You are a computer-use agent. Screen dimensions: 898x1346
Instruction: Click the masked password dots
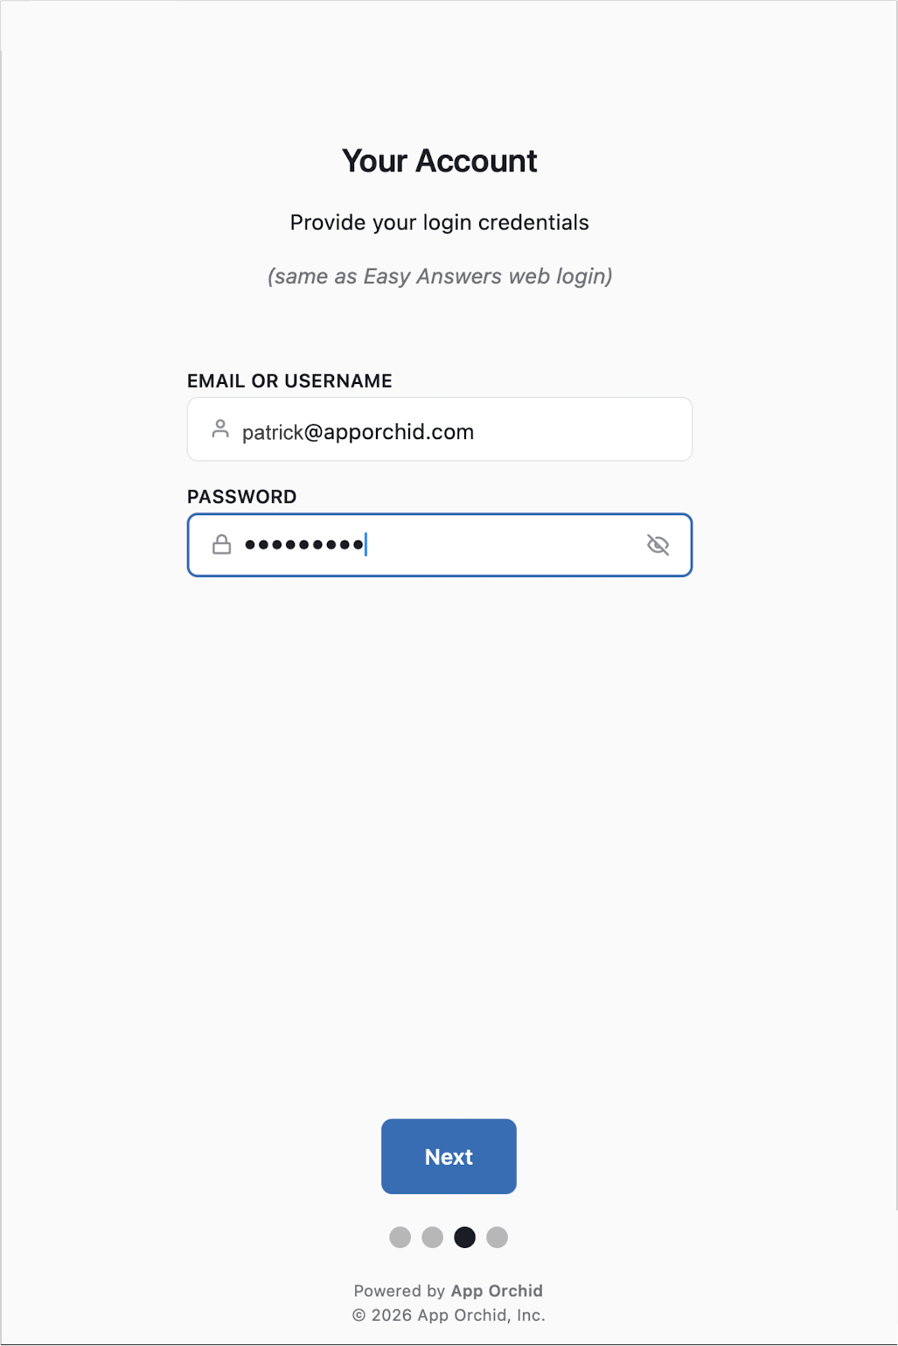(x=304, y=545)
